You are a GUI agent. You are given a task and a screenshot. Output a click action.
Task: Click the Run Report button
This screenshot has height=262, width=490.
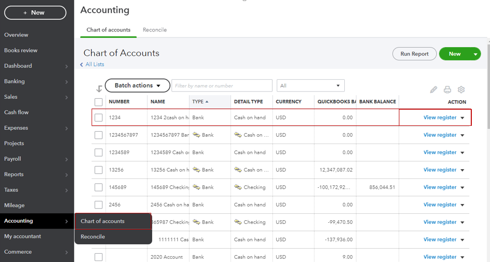414,54
